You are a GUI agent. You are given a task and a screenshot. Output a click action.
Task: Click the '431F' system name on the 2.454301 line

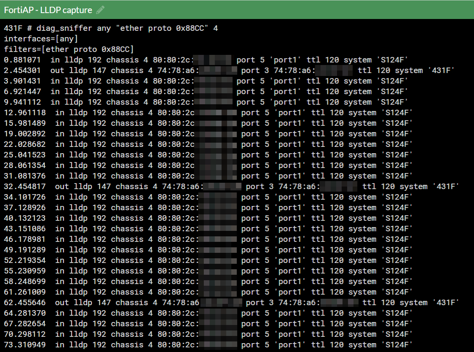click(442, 70)
